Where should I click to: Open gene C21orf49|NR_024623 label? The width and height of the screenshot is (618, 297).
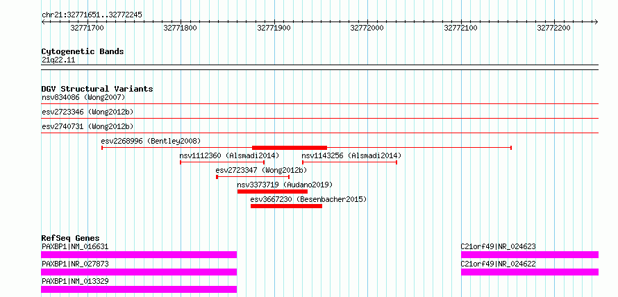tap(498, 246)
